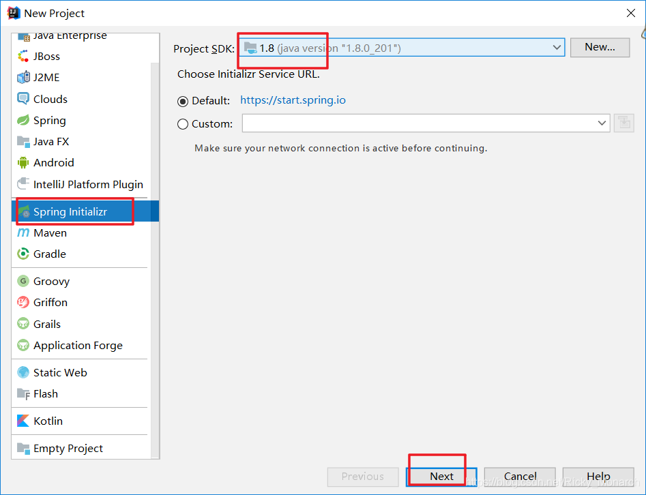Open the Project SDK dropdown arrow
The height and width of the screenshot is (495, 646).
coord(557,47)
